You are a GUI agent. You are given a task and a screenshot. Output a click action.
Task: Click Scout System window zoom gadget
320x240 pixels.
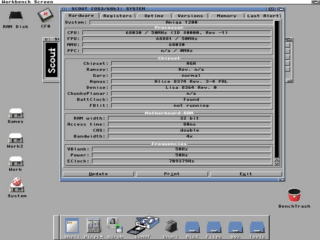point(271,9)
